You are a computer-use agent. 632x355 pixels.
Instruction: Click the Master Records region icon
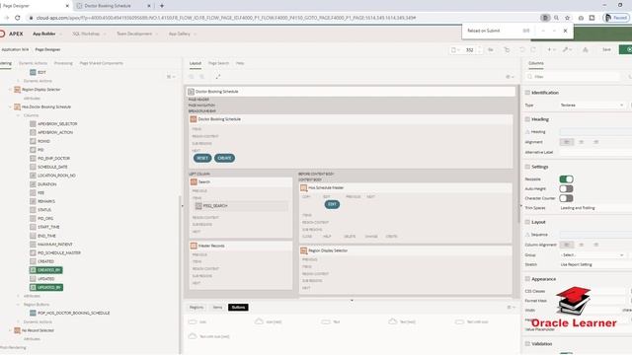194,246
